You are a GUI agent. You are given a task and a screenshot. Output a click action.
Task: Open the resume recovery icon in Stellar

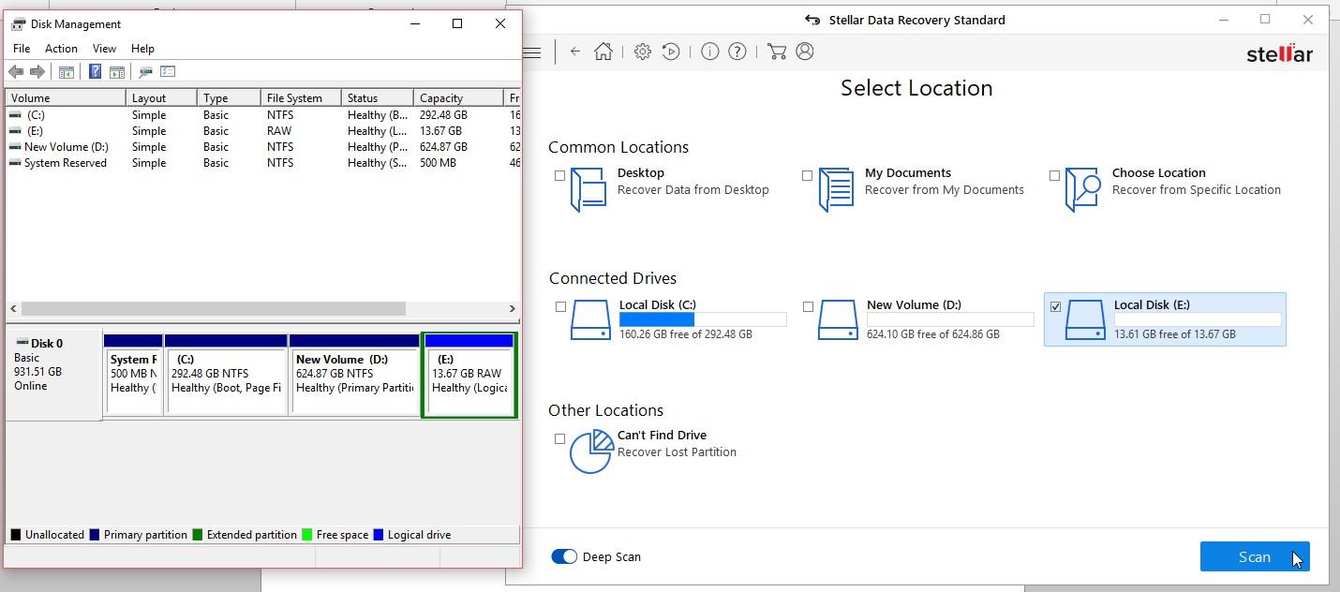coord(671,52)
